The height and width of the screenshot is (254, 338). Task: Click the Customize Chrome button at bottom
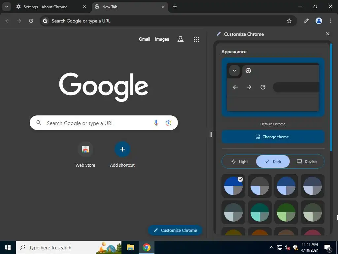click(175, 230)
